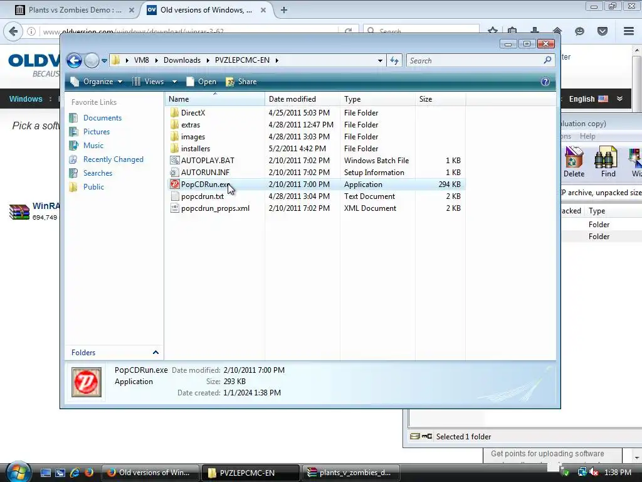The width and height of the screenshot is (642, 482).
Task: Select the installers folder icon
Action: 175,148
